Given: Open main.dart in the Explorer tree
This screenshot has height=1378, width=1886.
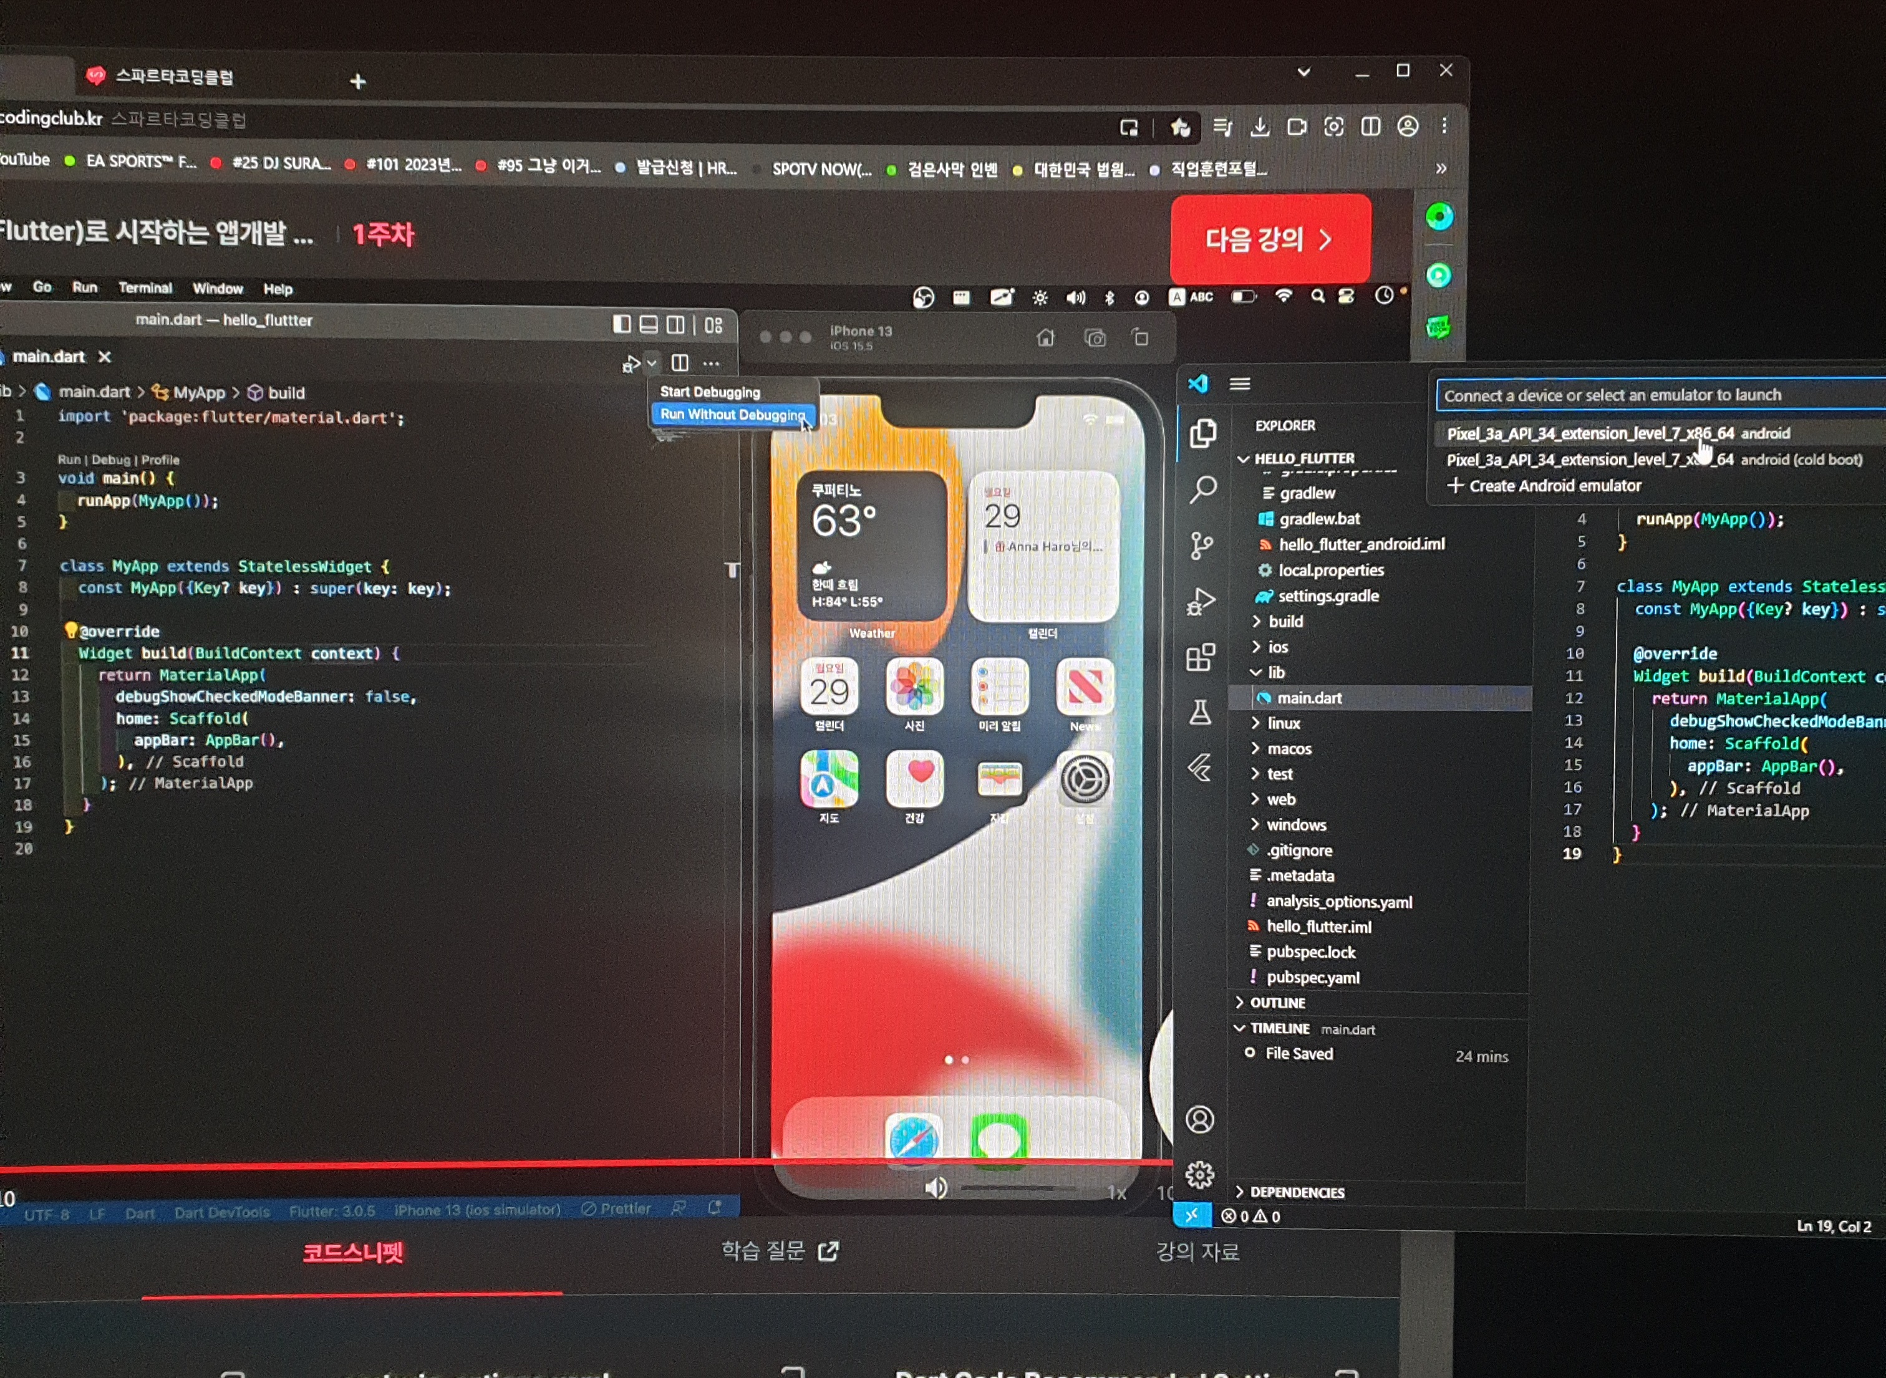Looking at the screenshot, I should pos(1380,698).
